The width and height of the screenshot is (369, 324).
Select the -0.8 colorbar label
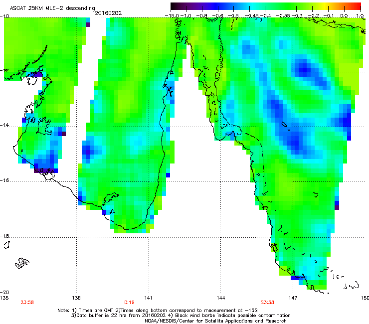pos(201,16)
